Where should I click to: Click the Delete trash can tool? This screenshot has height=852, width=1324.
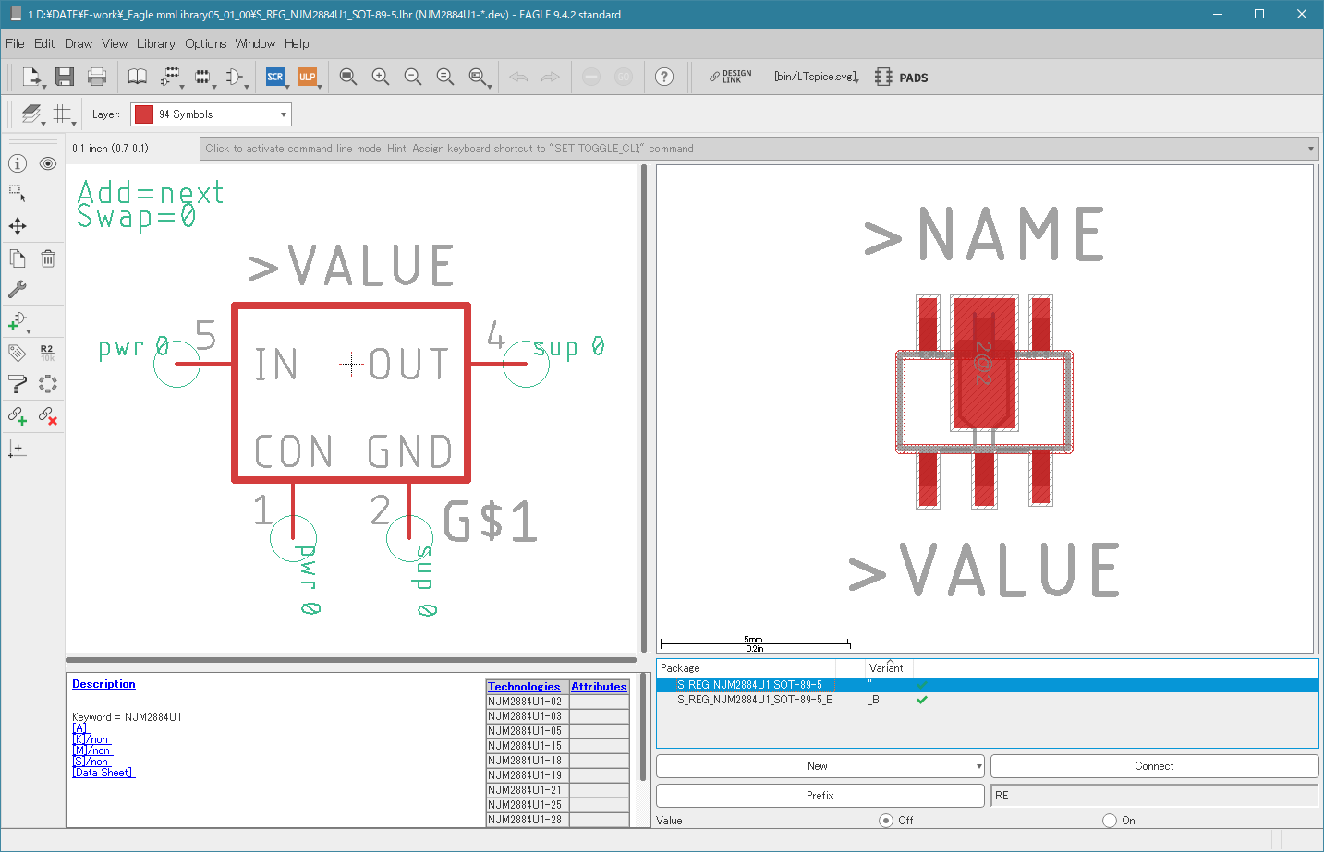48,258
